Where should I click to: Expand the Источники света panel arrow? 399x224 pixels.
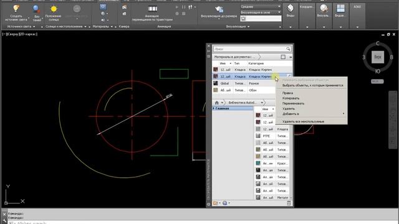click(34, 27)
